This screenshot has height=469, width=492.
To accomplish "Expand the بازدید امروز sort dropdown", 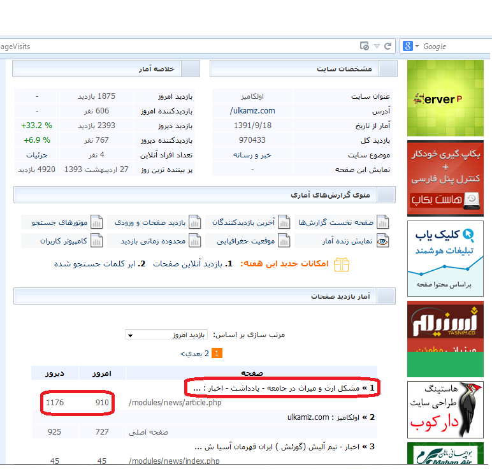I will click(x=166, y=335).
